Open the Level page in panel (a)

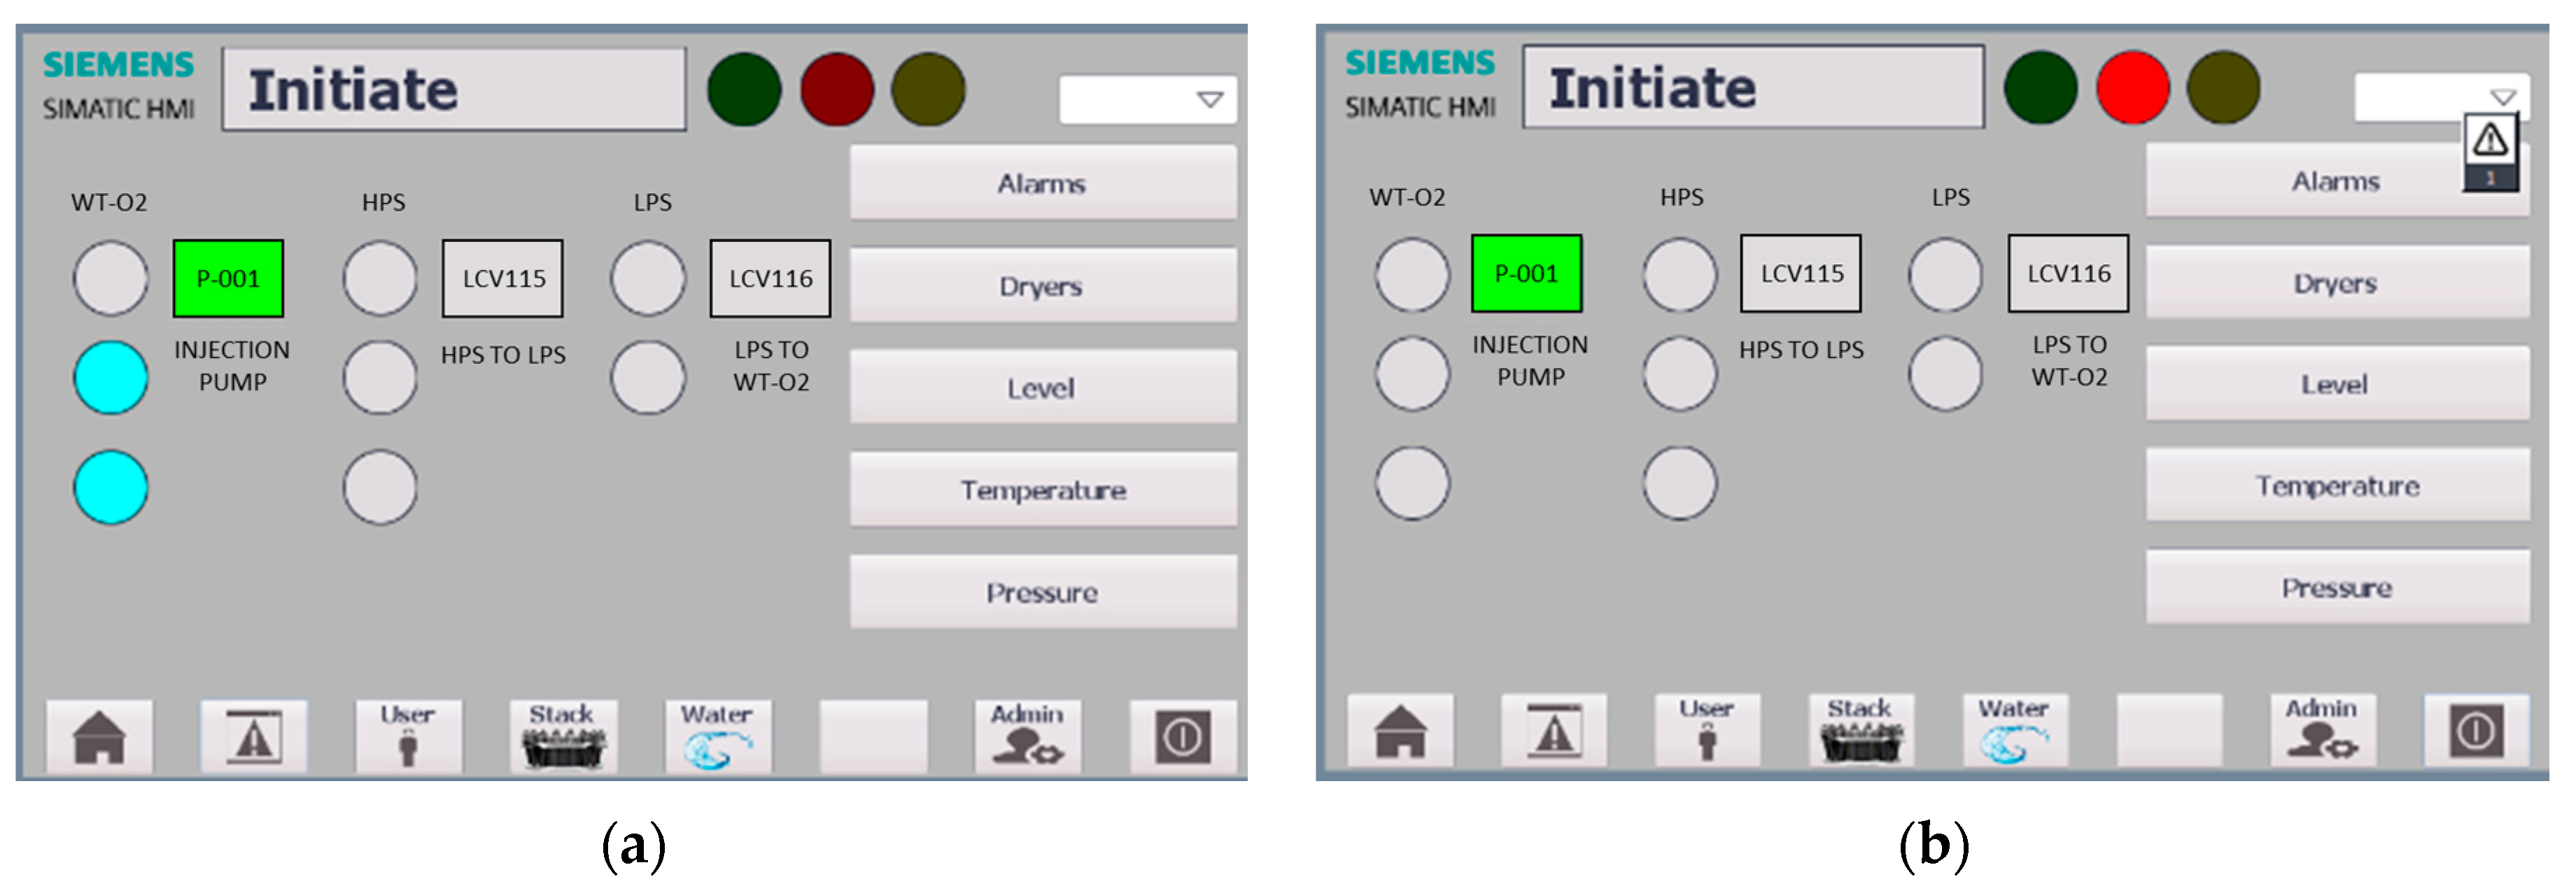click(1043, 387)
